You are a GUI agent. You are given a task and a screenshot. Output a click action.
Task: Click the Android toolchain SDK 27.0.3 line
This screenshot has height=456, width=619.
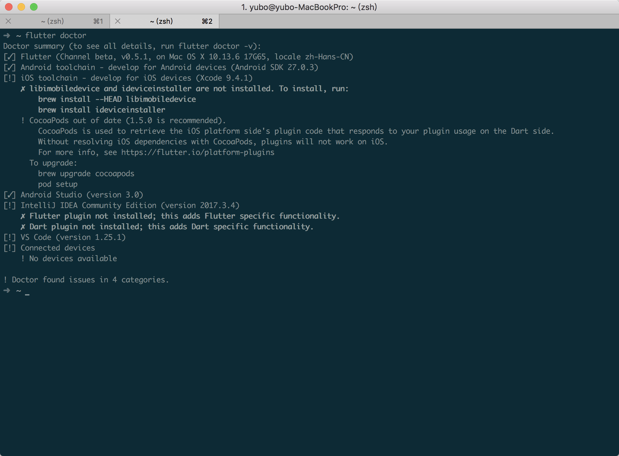point(161,67)
